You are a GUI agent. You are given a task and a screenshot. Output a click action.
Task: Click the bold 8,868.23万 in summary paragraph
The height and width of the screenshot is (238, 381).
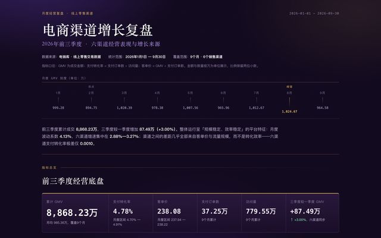click(87, 130)
